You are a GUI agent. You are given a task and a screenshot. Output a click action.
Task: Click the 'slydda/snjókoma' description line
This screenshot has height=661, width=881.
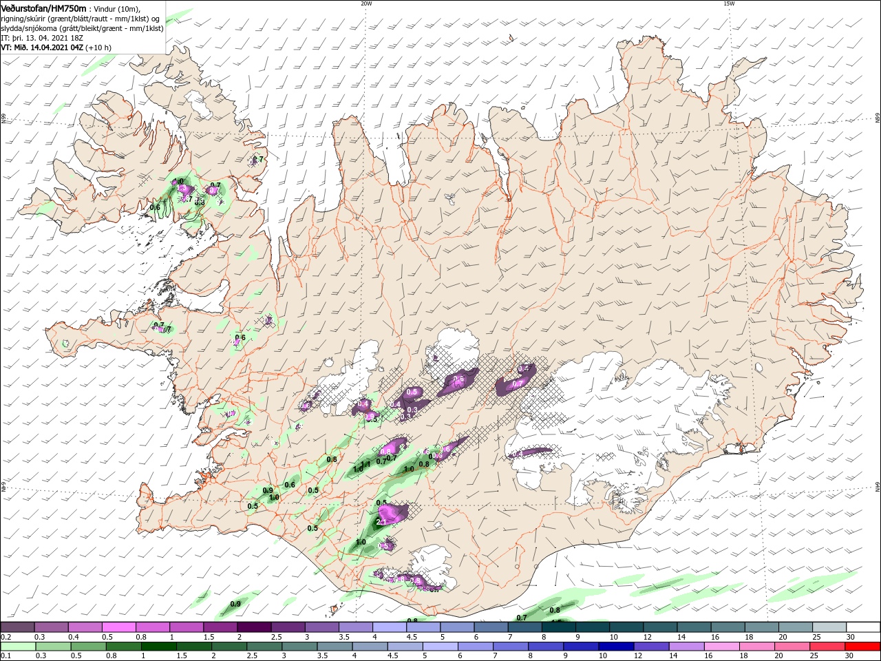(82, 28)
